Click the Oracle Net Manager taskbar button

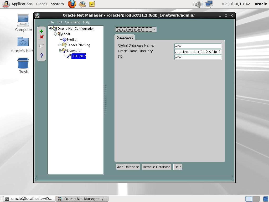pyautogui.click(x=82, y=199)
